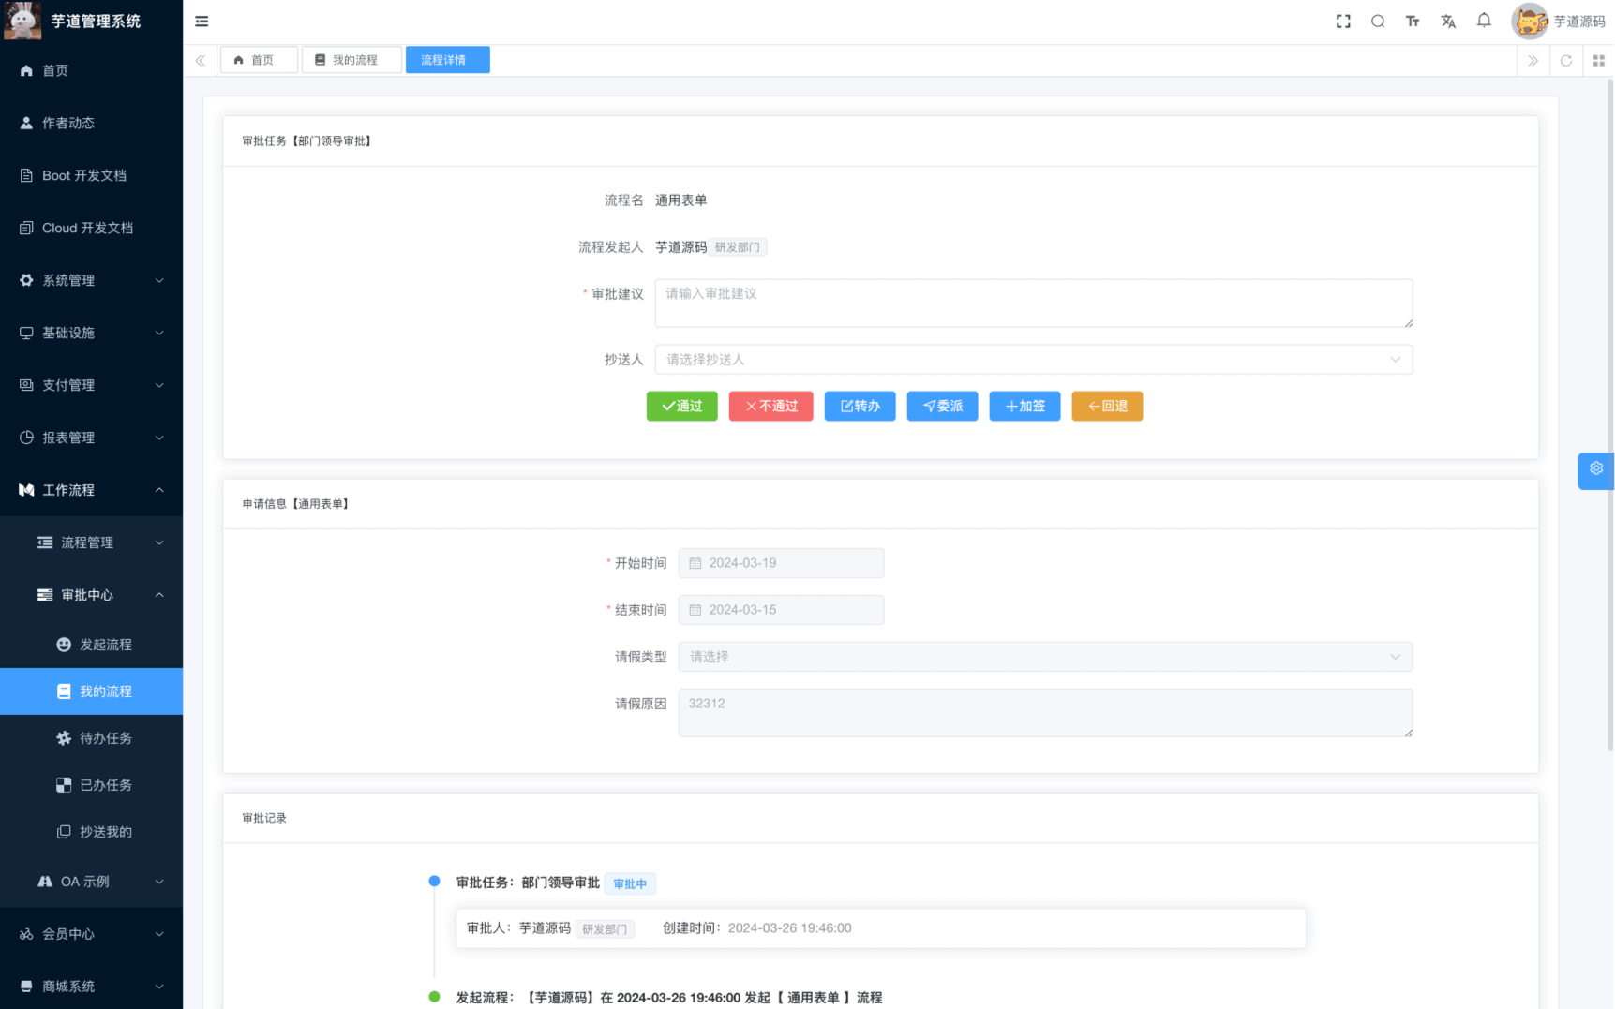Expand the 系统管理 sidebar menu
Viewport: 1615px width, 1009px height.
(x=91, y=280)
